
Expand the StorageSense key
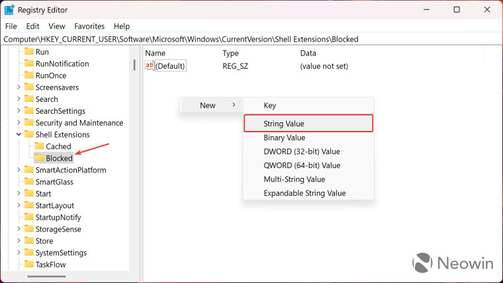click(x=19, y=229)
